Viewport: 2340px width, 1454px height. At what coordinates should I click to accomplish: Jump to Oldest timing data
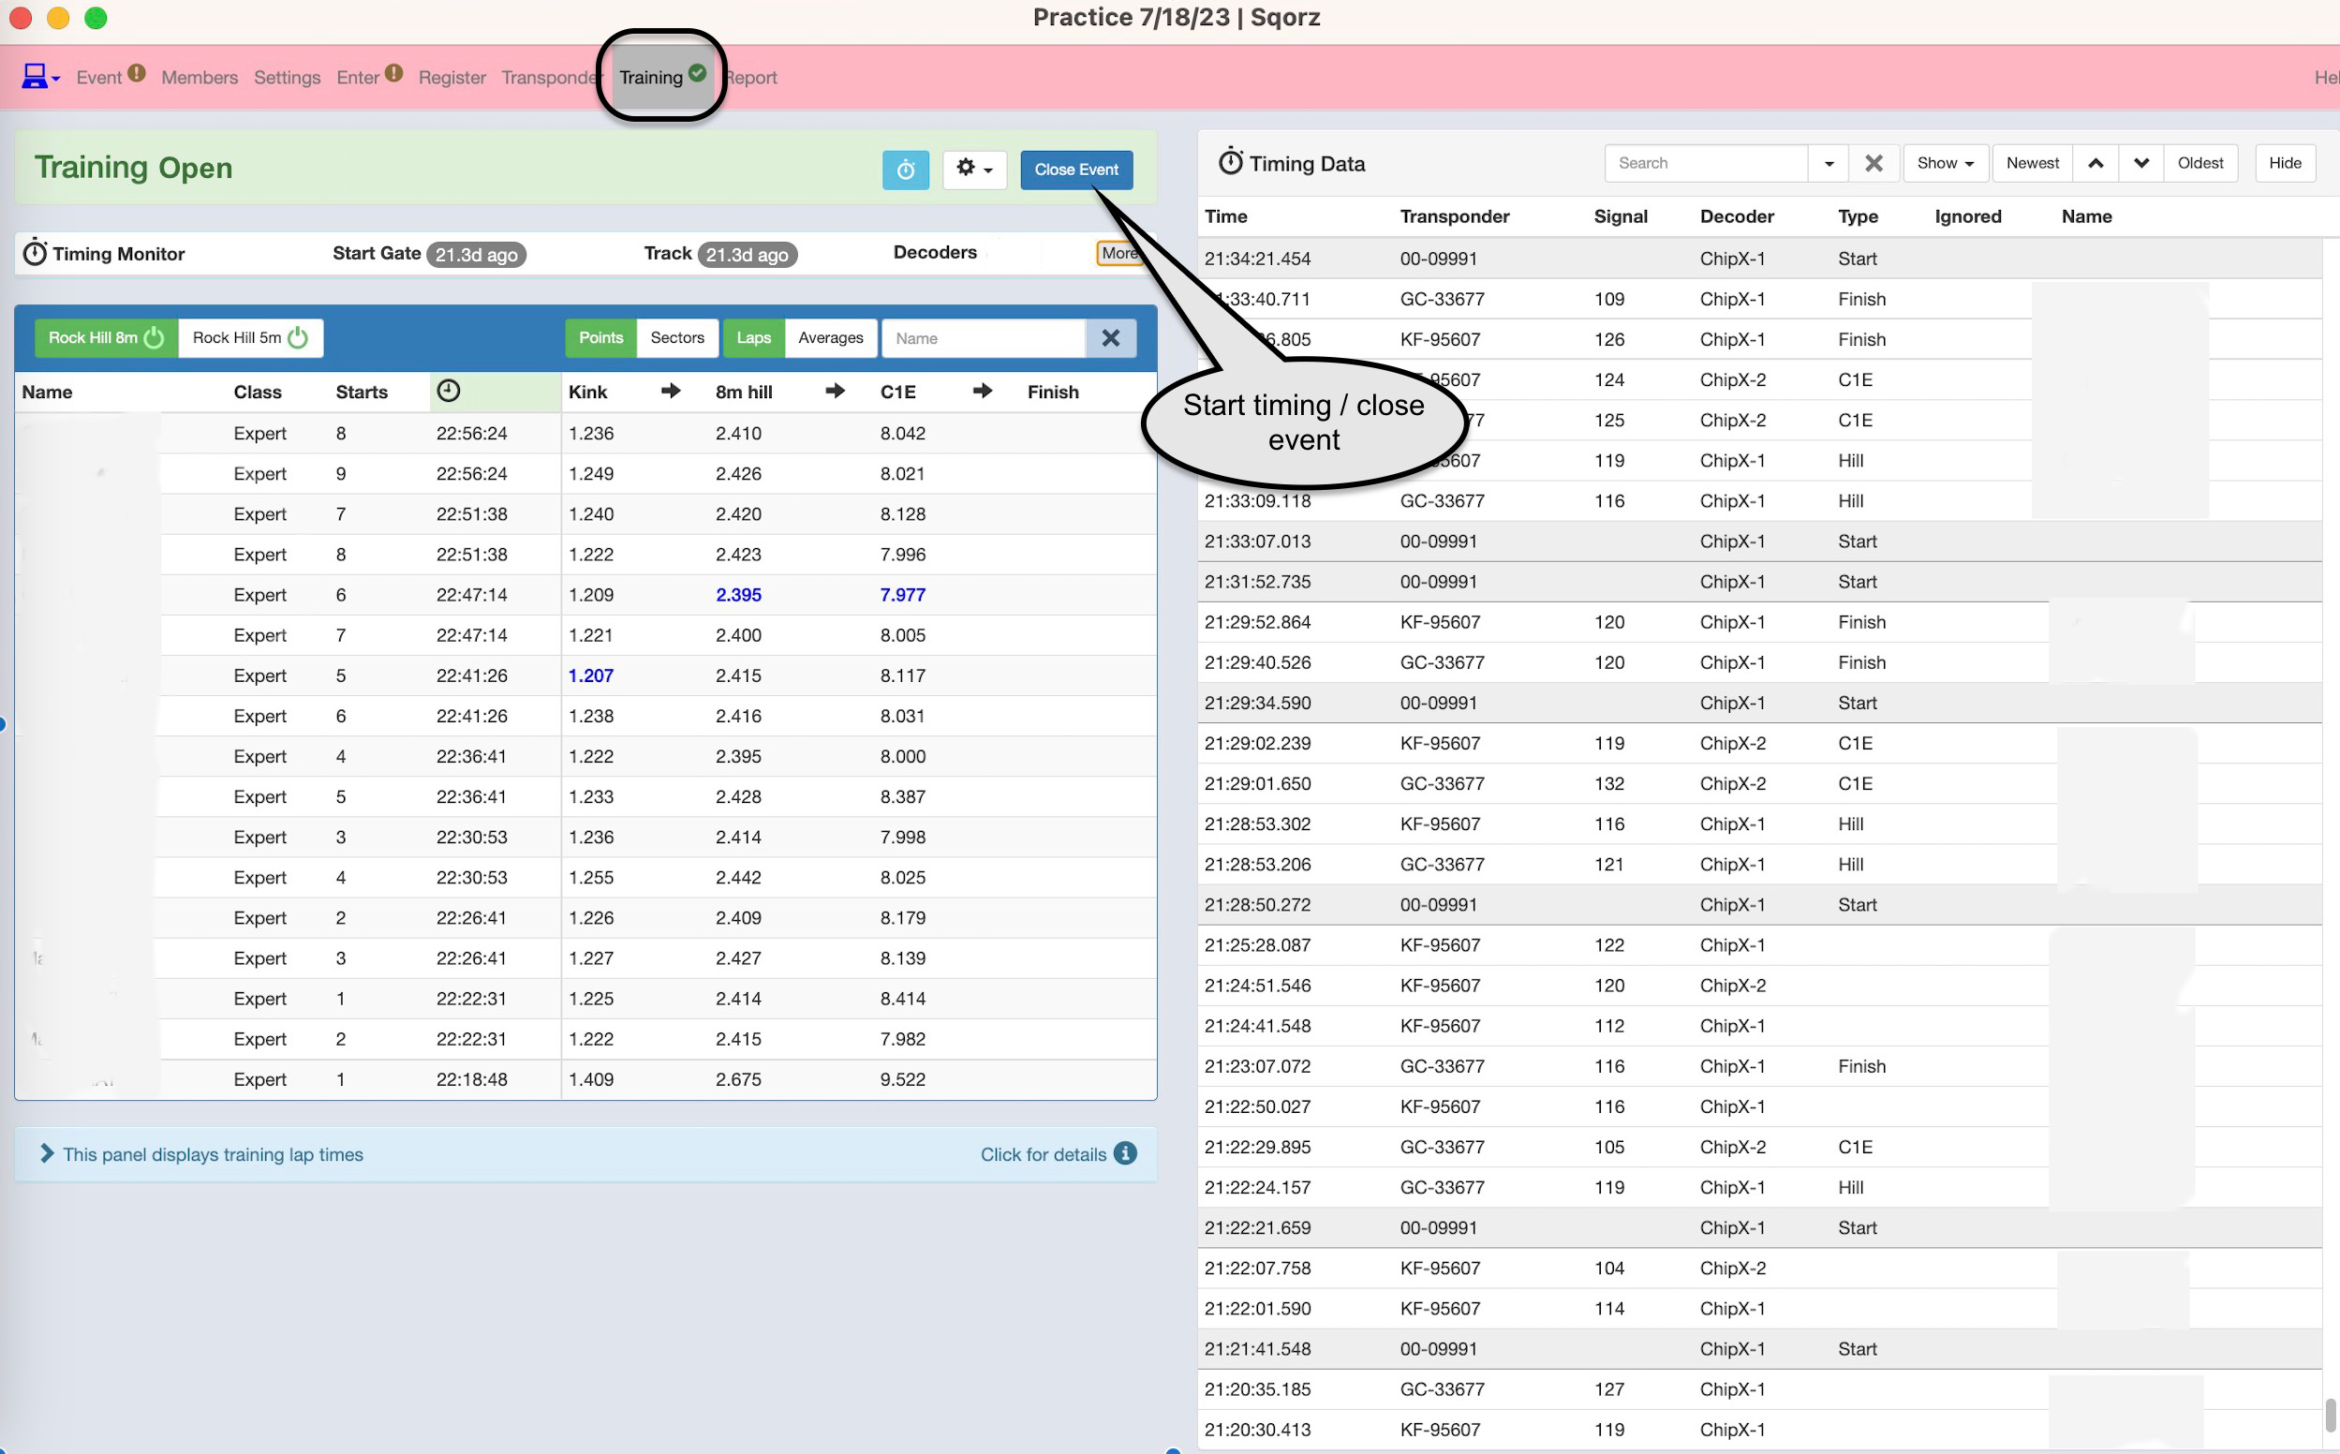[x=2200, y=163]
